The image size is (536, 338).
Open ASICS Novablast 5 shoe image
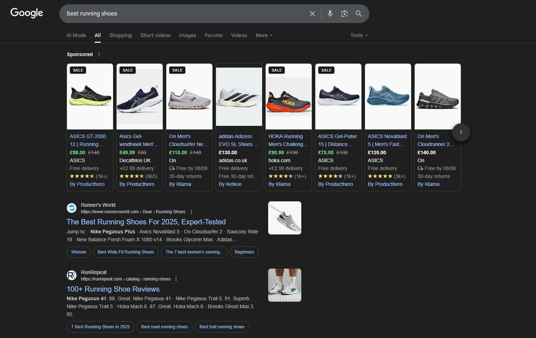click(388, 97)
